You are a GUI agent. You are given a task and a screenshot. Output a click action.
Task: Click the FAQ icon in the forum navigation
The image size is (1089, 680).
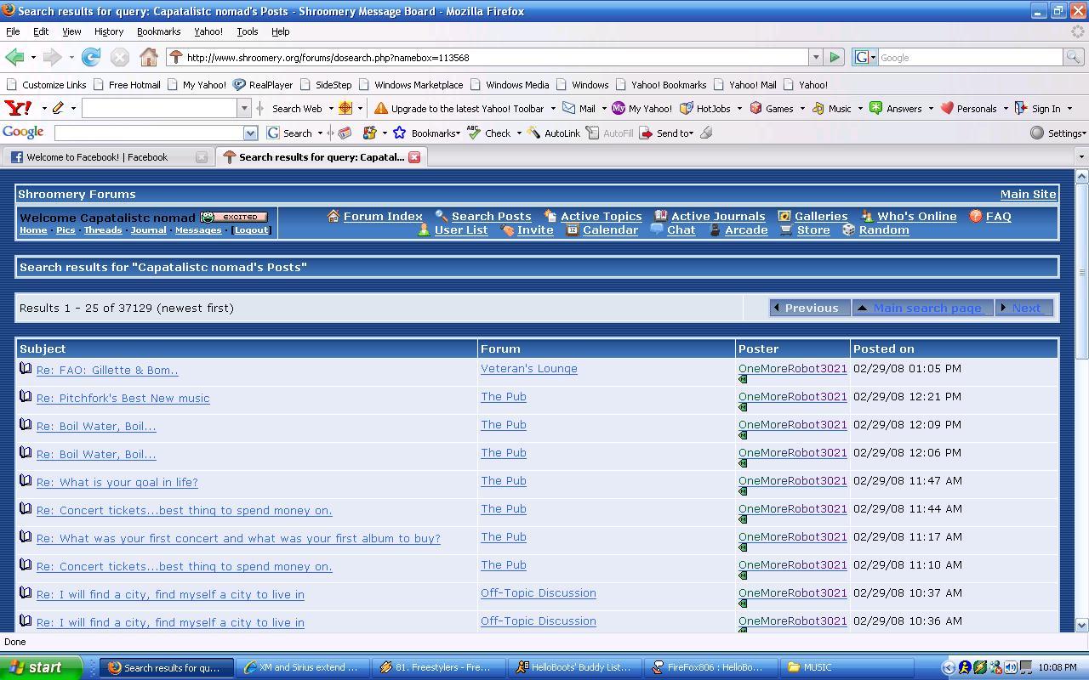click(976, 216)
